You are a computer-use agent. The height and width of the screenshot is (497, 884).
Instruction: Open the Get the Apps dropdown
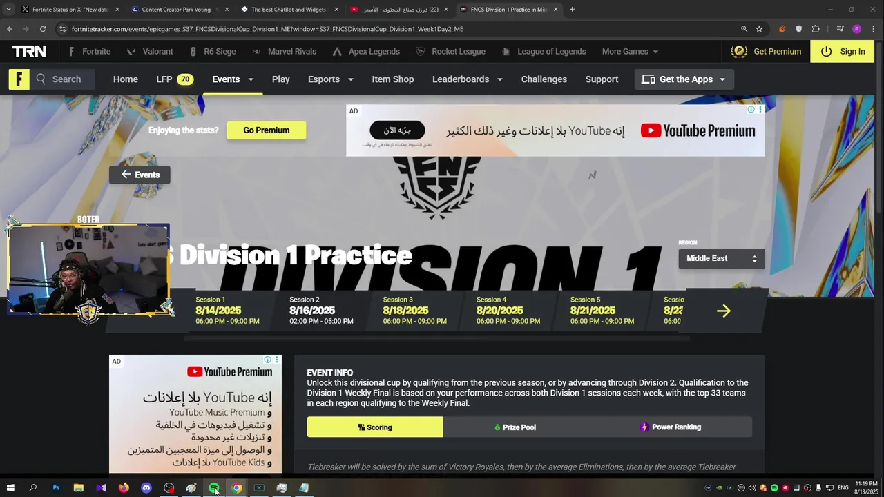[x=683, y=79]
